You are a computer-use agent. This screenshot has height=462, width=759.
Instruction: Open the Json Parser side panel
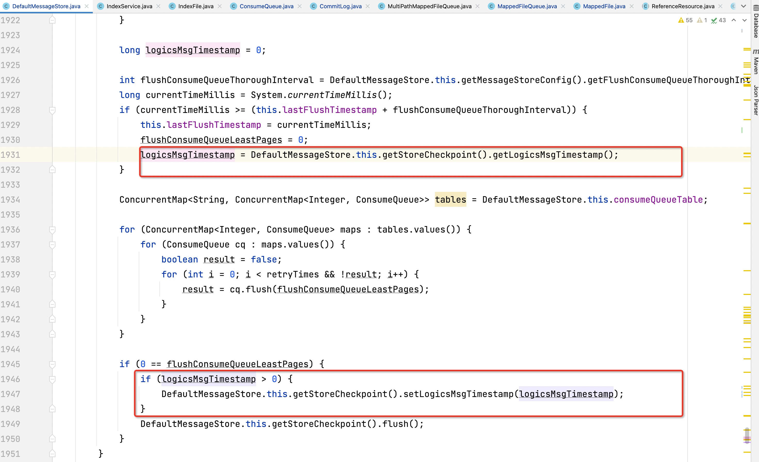point(756,100)
